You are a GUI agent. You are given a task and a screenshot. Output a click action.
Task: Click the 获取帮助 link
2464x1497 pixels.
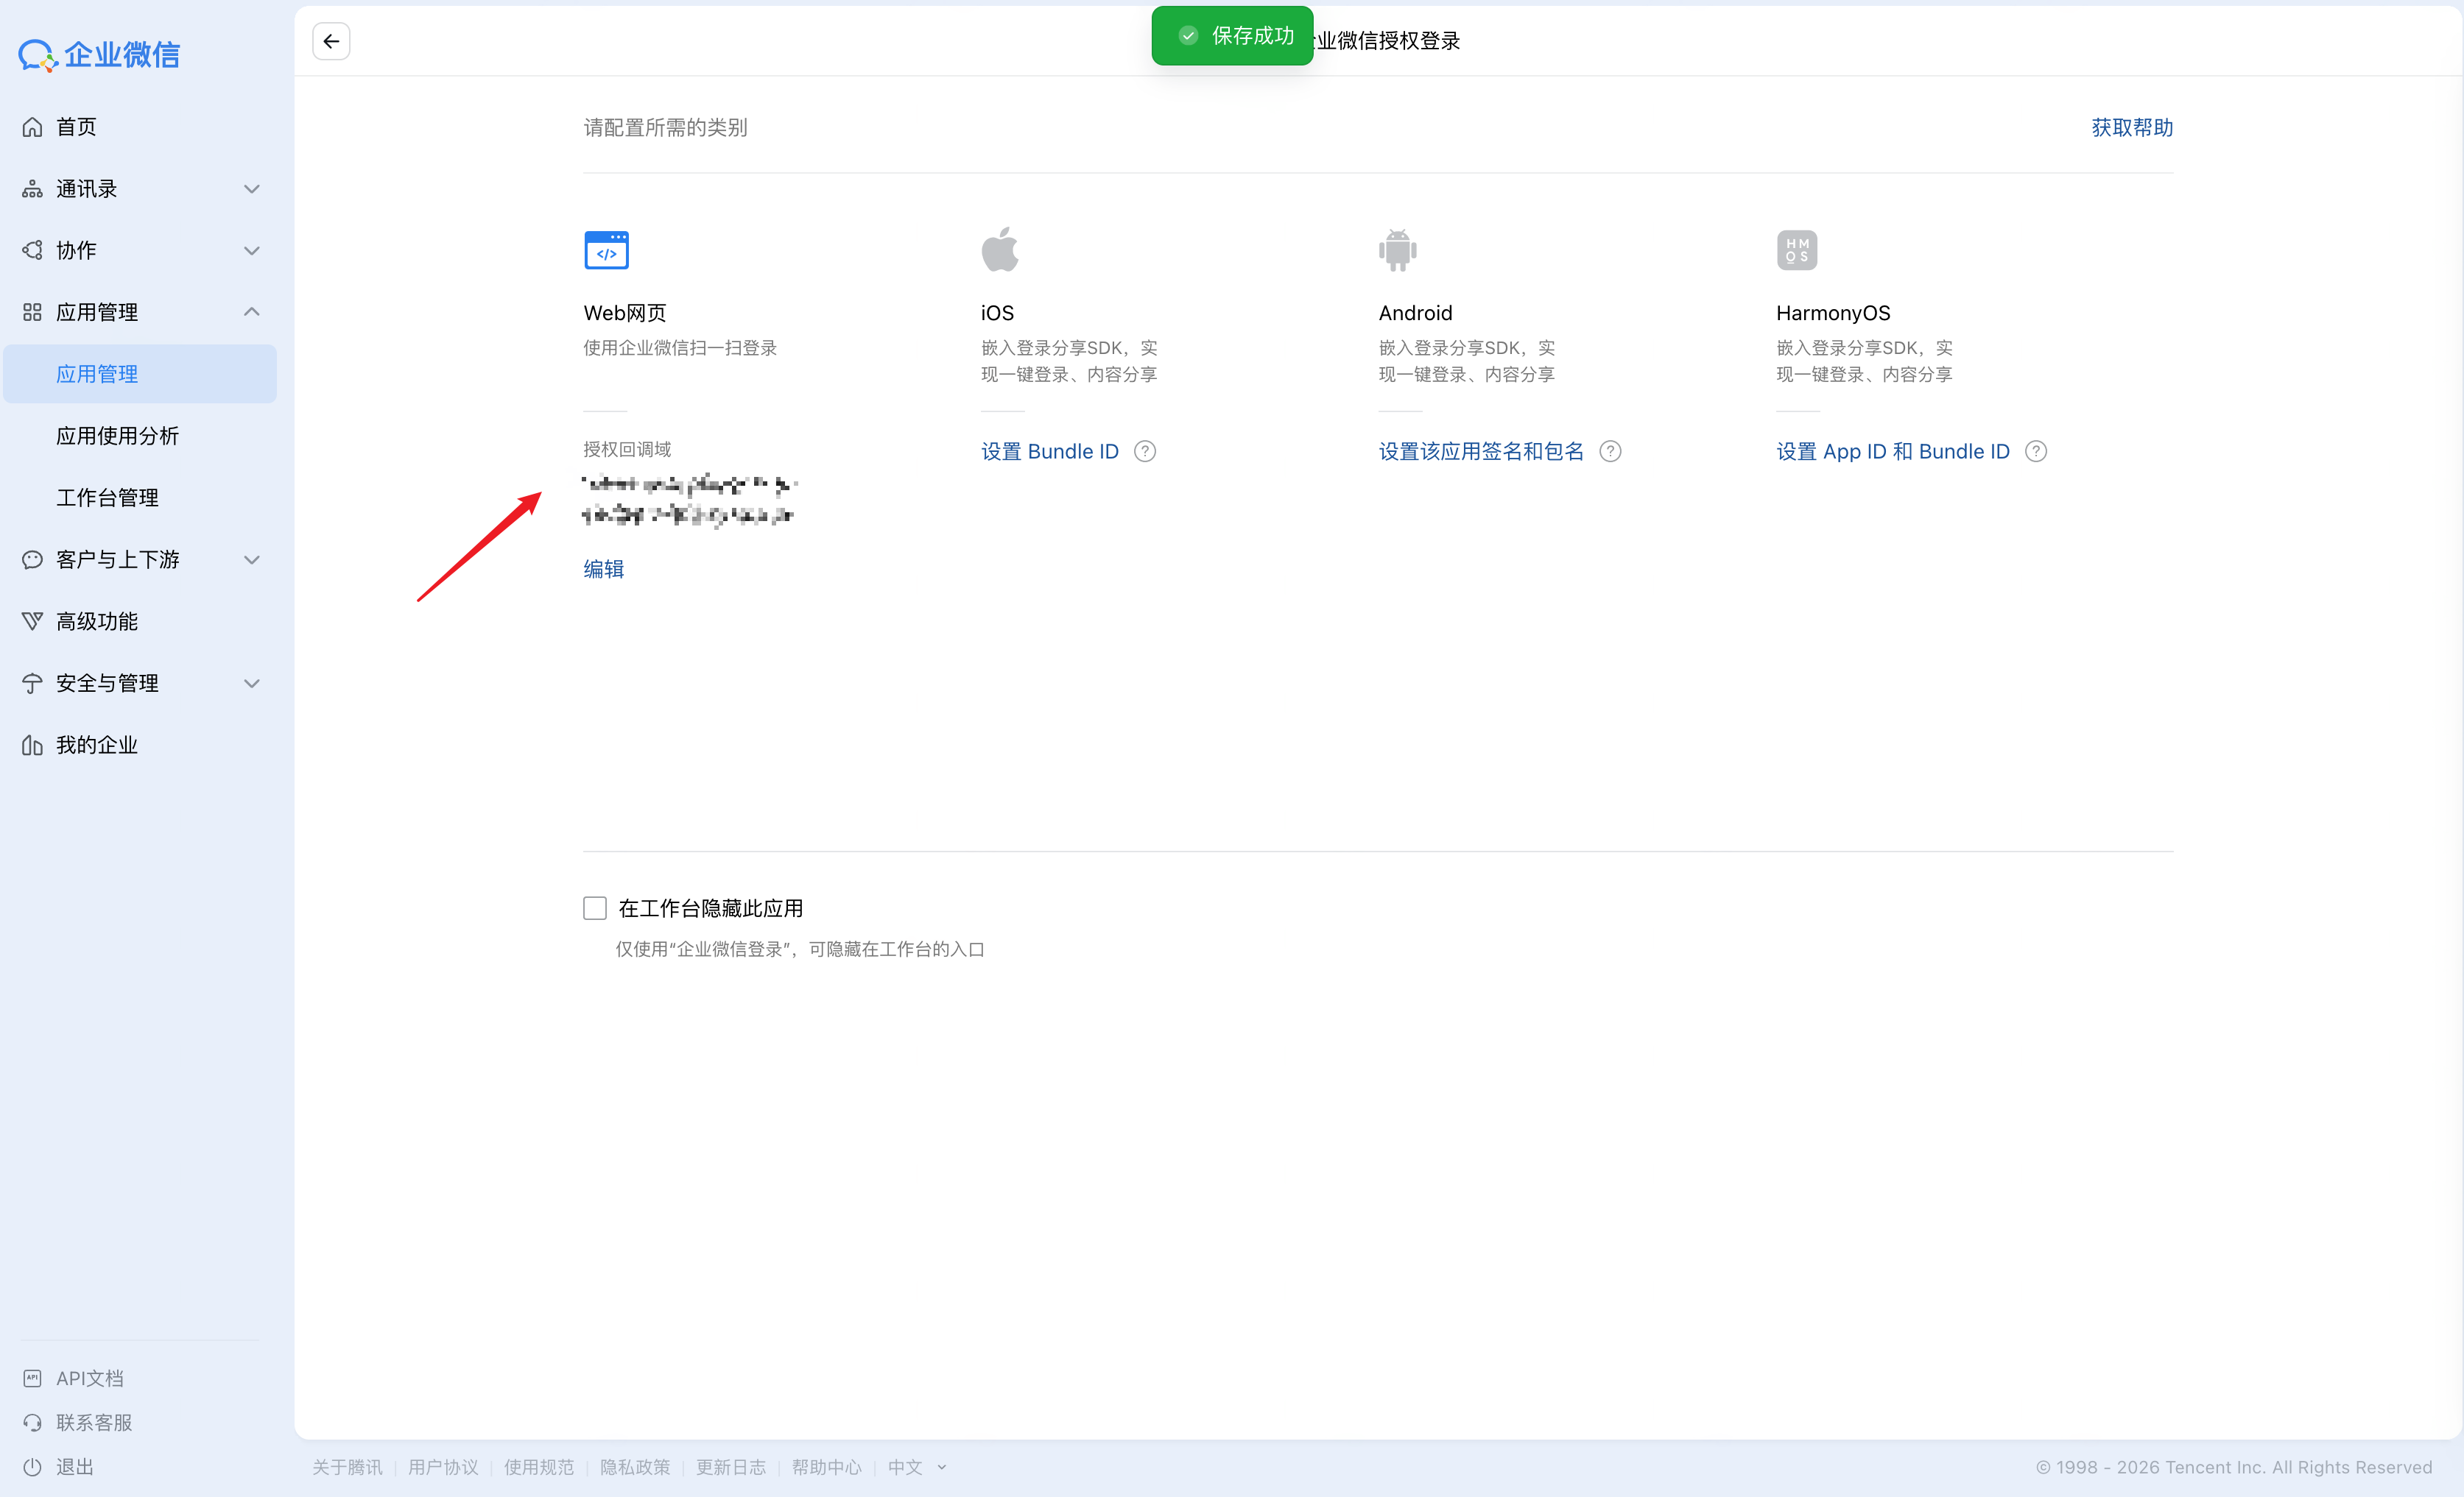2132,127
